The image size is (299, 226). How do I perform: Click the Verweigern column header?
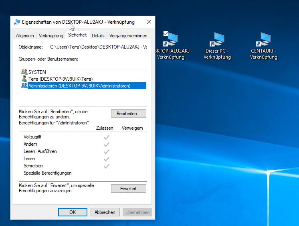(132, 128)
